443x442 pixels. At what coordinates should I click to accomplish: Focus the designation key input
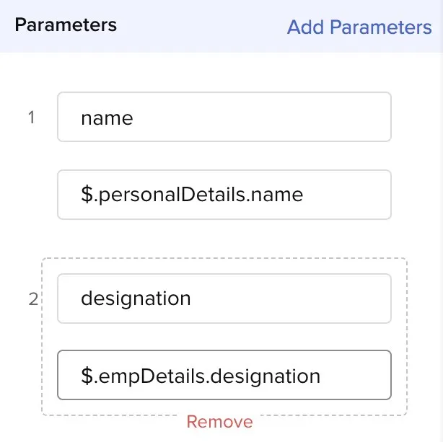click(224, 299)
